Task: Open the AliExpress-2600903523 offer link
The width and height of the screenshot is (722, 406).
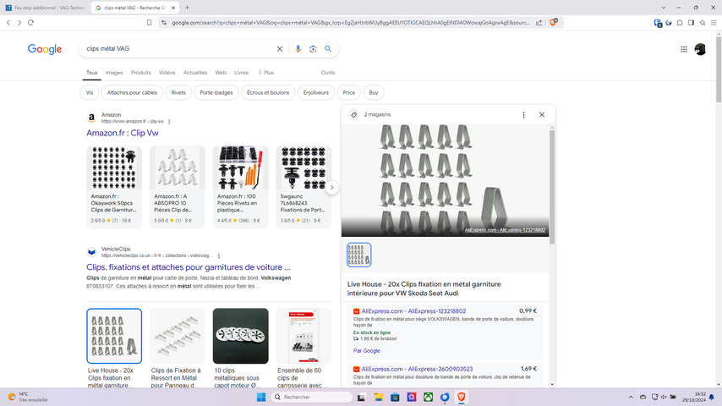Action: click(417, 369)
